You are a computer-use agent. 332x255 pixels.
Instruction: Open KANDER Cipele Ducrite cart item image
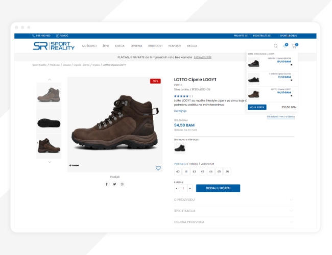(254, 79)
